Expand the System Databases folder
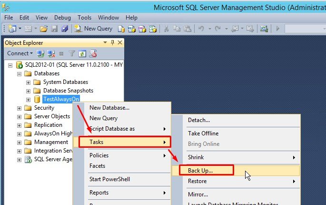326x205 pixels. pyautogui.click(x=29, y=82)
